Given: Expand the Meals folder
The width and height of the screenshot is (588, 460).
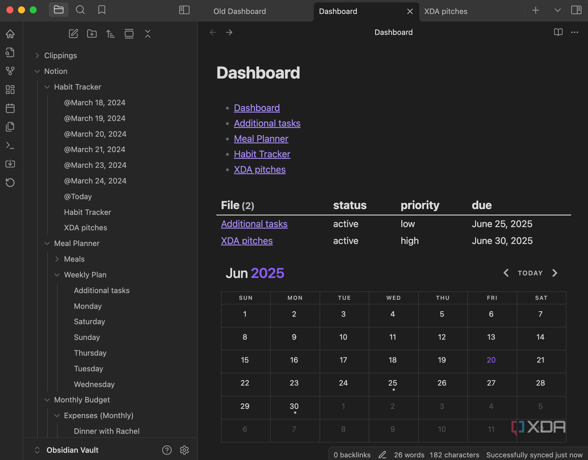Looking at the screenshot, I should coord(57,259).
